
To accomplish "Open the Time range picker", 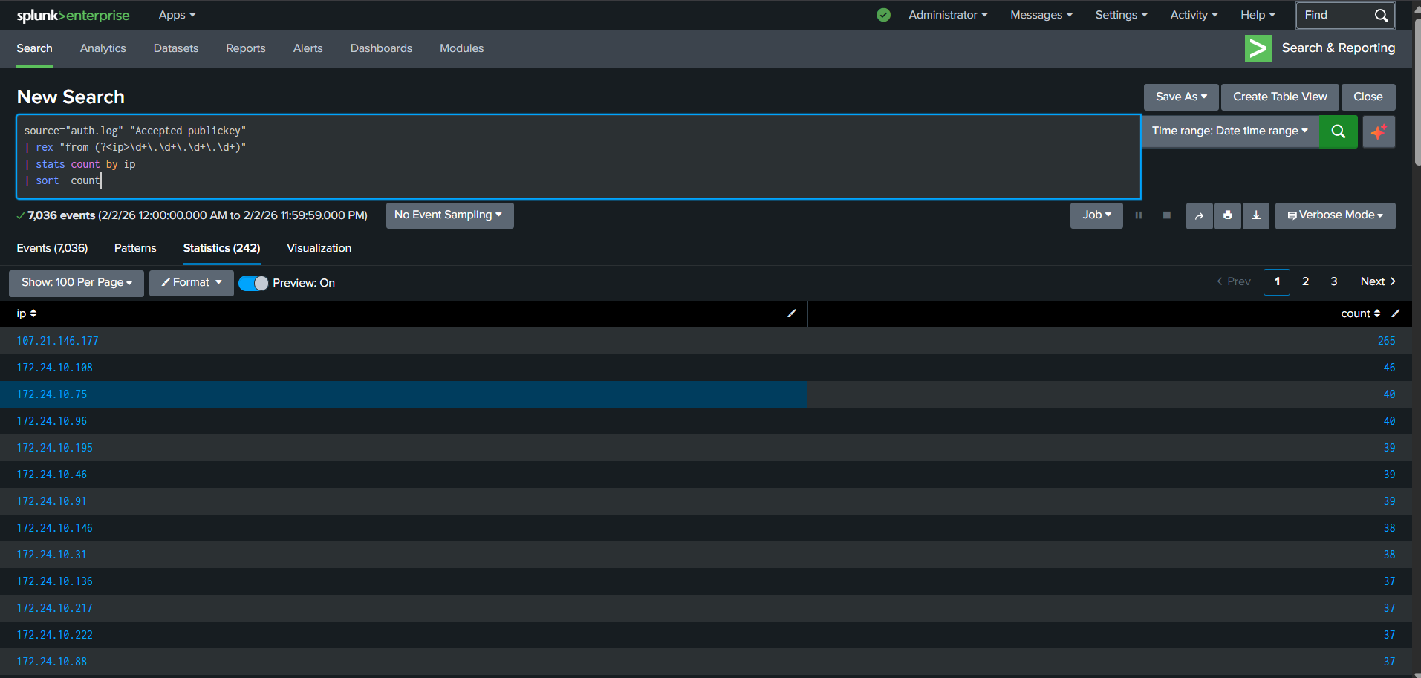I will [x=1230, y=131].
